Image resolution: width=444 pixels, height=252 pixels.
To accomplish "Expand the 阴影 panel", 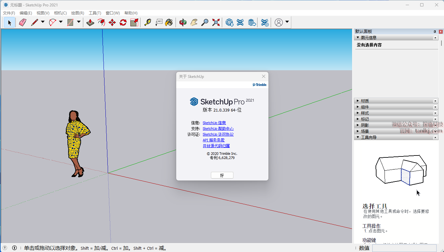I will coord(358,125).
